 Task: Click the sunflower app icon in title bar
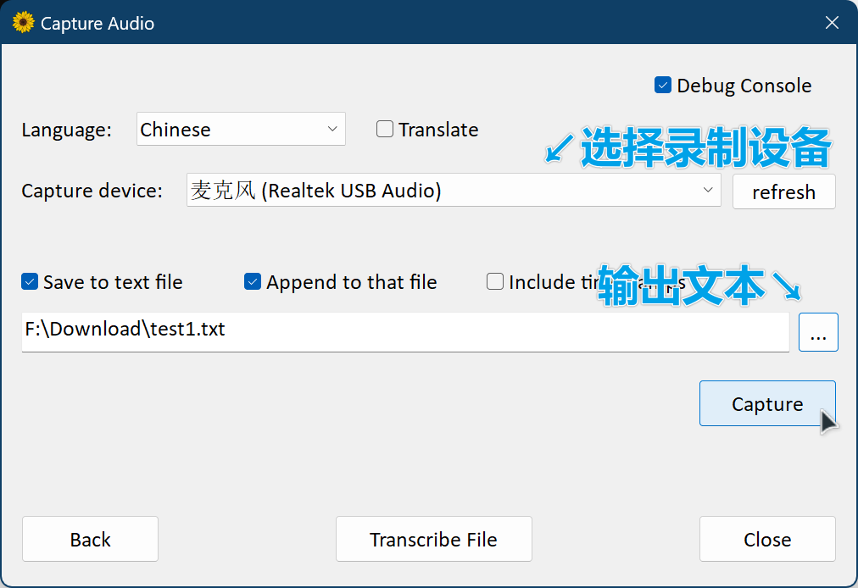23,22
